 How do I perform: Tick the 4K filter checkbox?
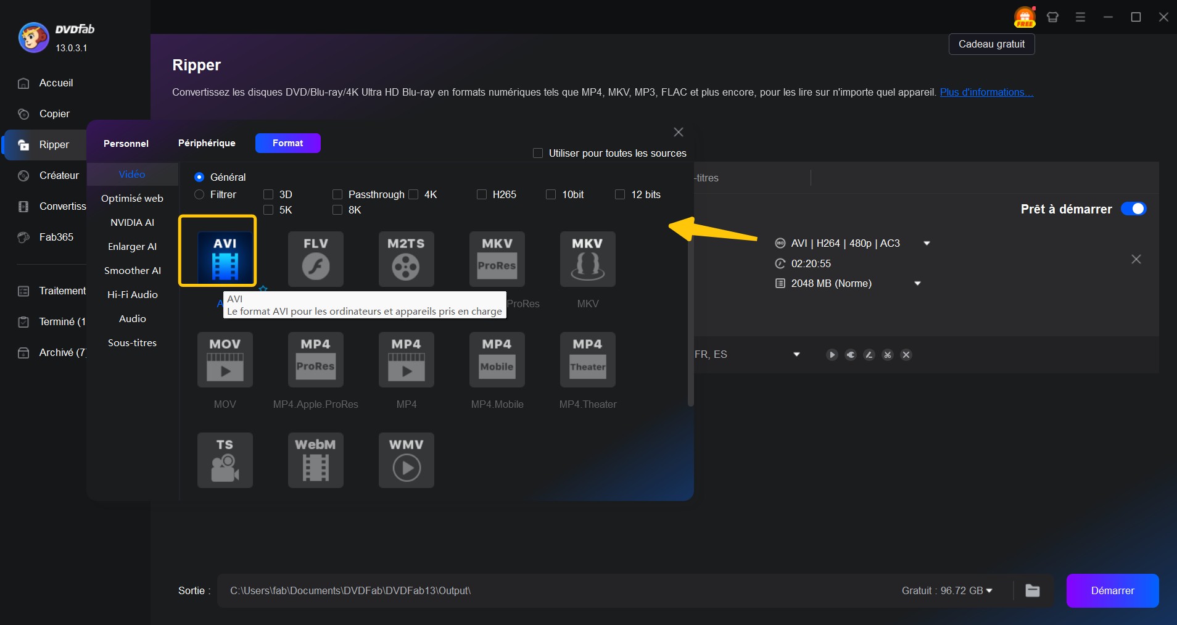click(413, 194)
